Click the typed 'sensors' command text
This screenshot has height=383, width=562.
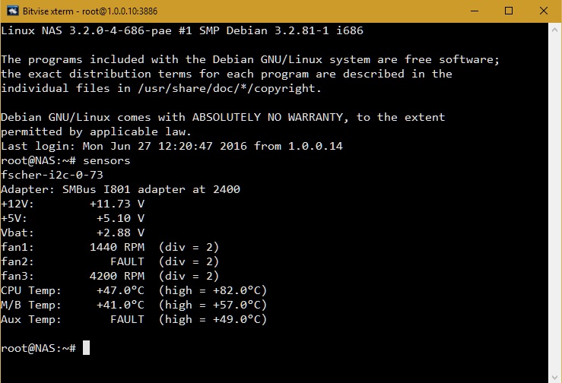pyautogui.click(x=106, y=160)
